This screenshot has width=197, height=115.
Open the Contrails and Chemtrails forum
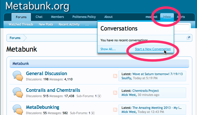53,90
